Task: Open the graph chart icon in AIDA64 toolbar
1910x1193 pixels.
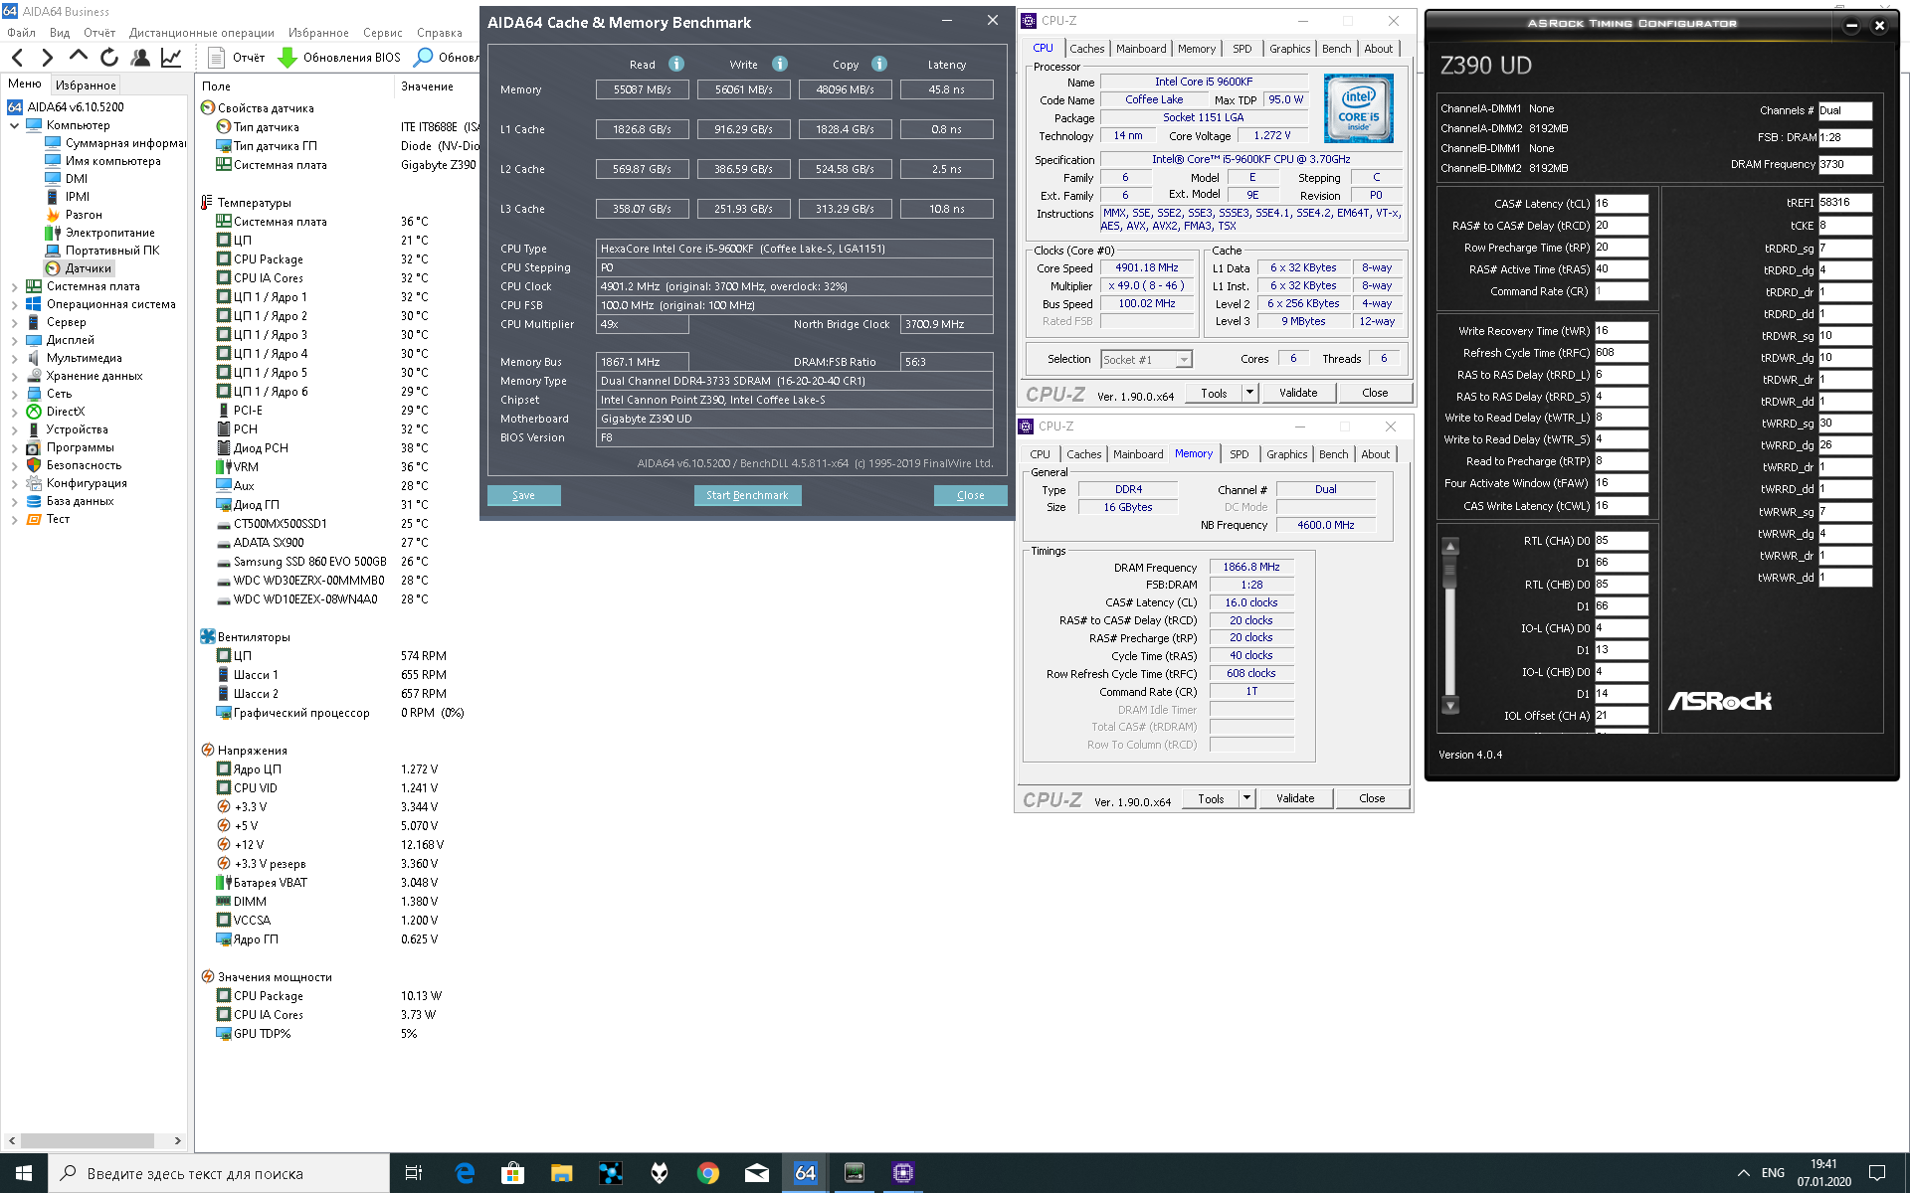Action: click(171, 58)
